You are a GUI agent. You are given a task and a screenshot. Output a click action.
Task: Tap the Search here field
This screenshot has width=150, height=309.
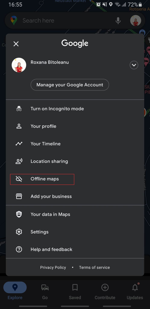pos(75,21)
